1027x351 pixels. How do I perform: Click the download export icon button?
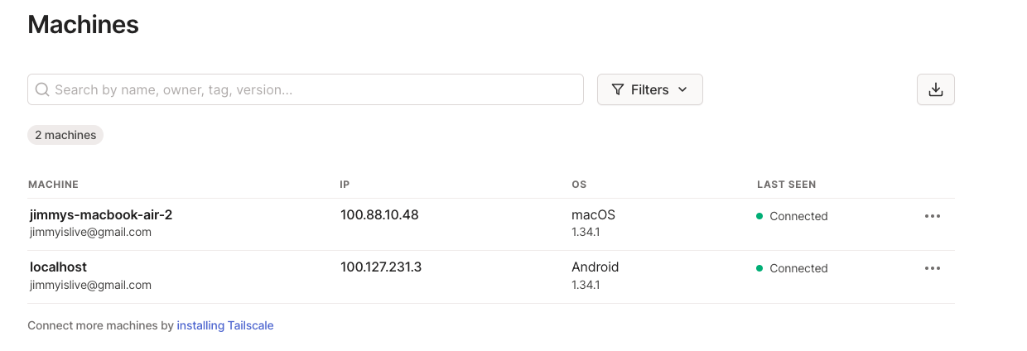(936, 89)
